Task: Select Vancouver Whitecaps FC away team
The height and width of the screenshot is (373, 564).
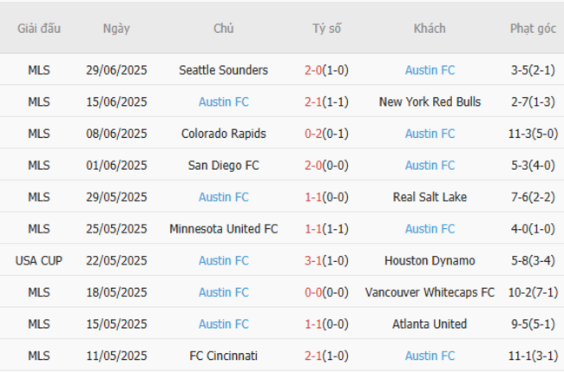Action: 430,292
